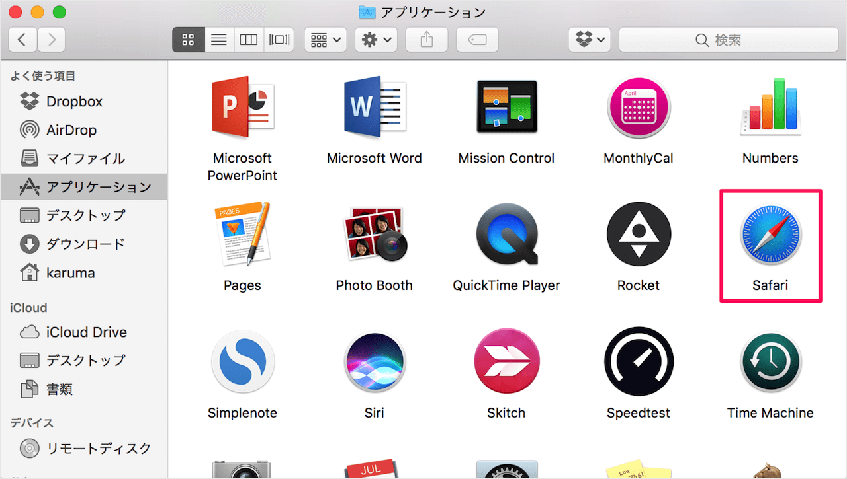Click the Photo Booth label
847x479 pixels.
(x=375, y=285)
